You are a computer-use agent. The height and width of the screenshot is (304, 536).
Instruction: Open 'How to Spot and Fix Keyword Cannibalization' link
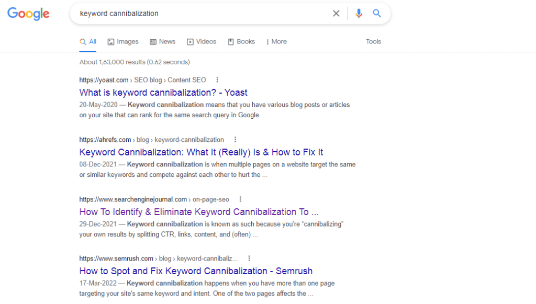pyautogui.click(x=196, y=271)
